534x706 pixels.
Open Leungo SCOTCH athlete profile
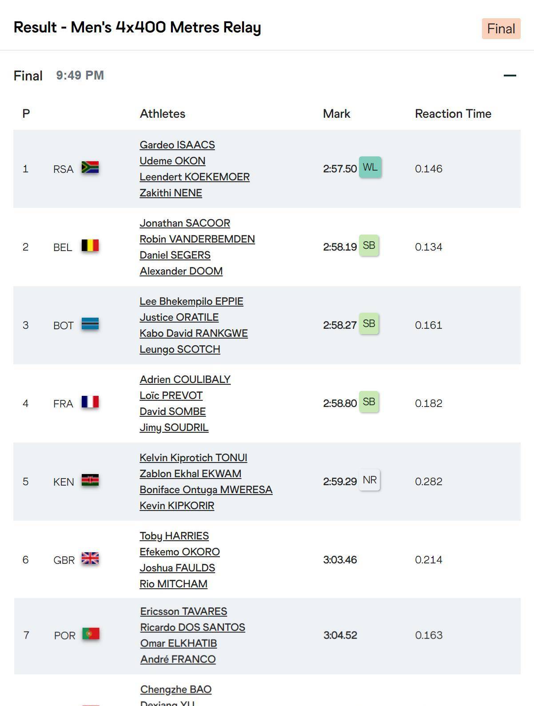point(179,349)
